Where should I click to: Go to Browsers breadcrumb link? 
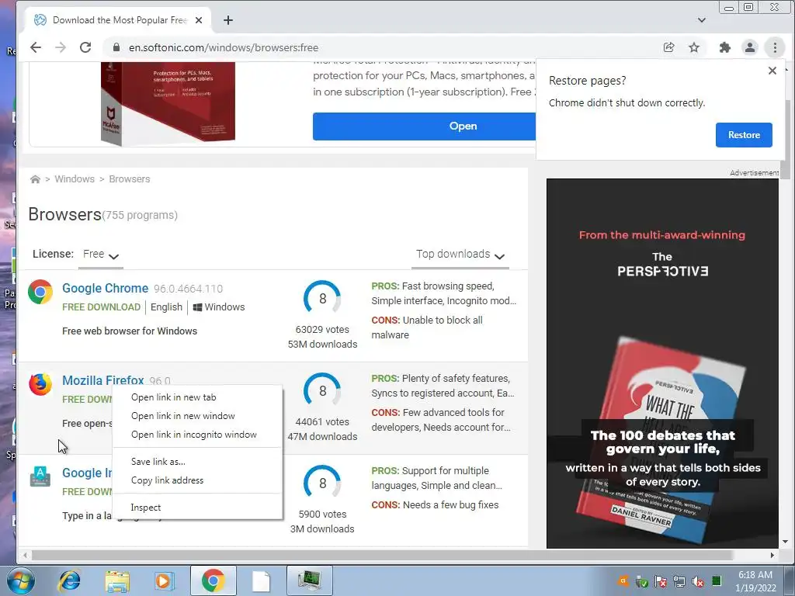130,179
